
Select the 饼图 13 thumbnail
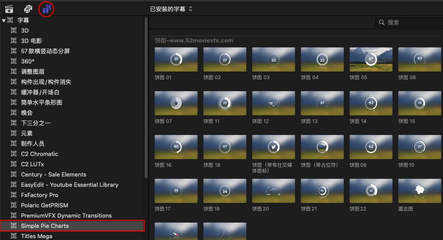[322, 103]
